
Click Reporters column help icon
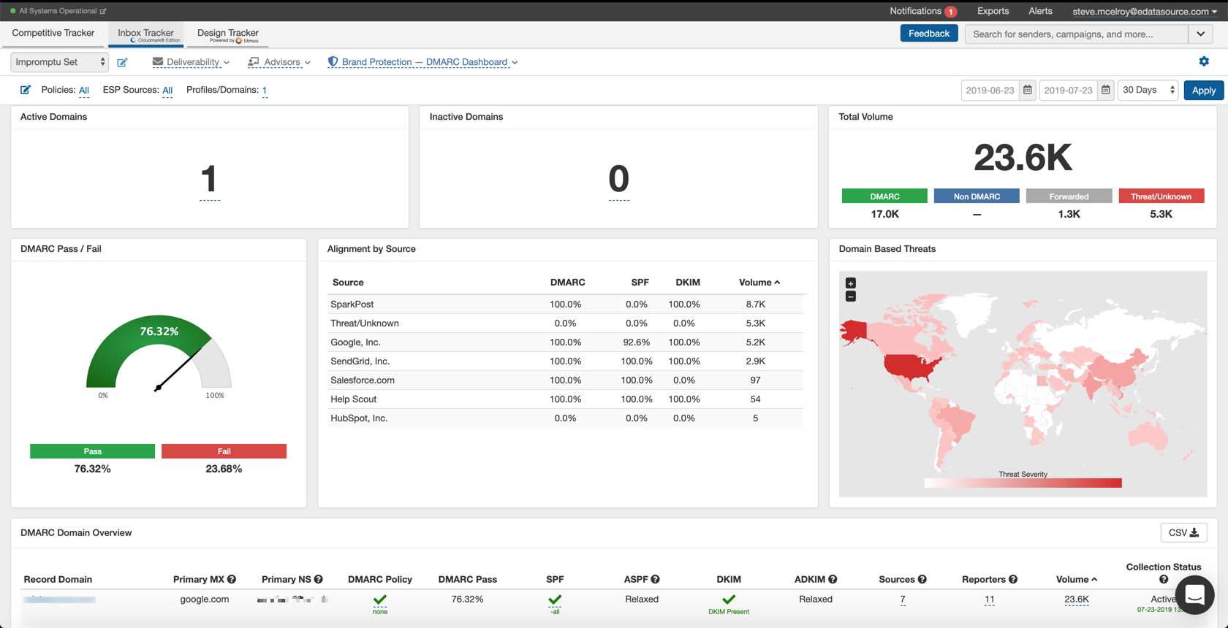point(1013,579)
